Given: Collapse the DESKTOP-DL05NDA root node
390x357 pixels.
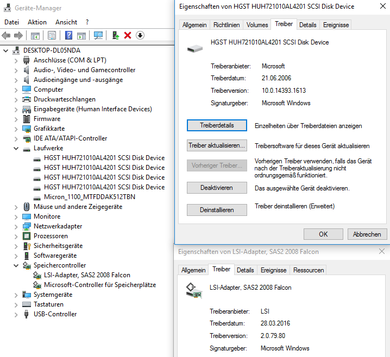Looking at the screenshot, I should tap(6, 51).
